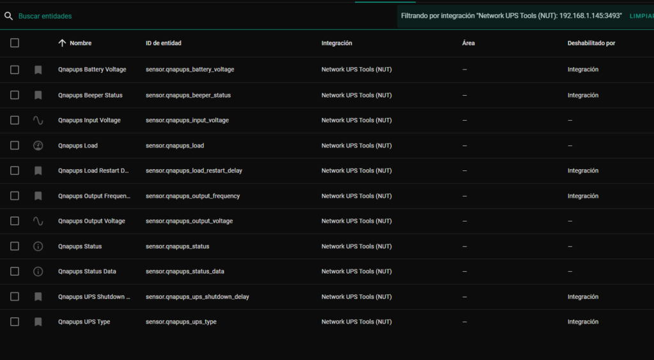654x360 pixels.
Task: Click the sine wave icon for Qnapups Input Voltage
Action: tap(38, 120)
